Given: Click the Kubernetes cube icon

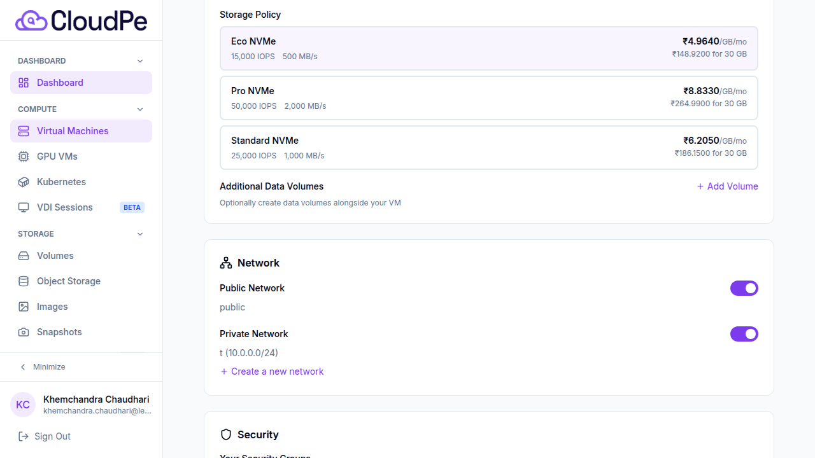Looking at the screenshot, I should click(24, 182).
